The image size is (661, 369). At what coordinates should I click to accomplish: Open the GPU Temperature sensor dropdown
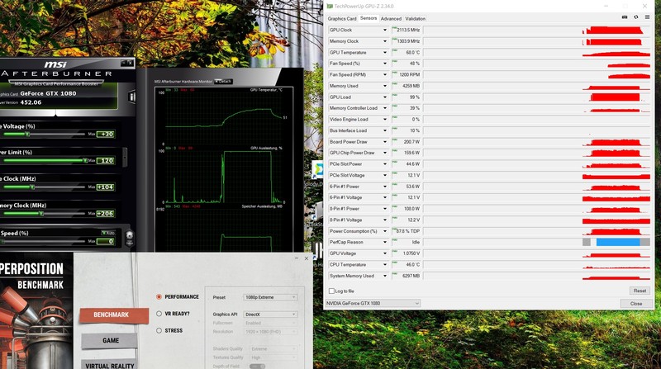384,53
